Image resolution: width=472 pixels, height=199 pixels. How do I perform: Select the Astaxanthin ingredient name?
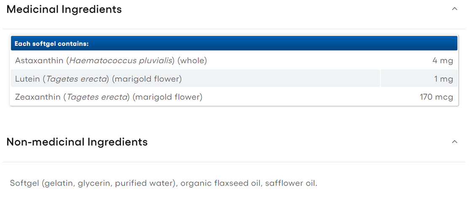tap(40, 61)
